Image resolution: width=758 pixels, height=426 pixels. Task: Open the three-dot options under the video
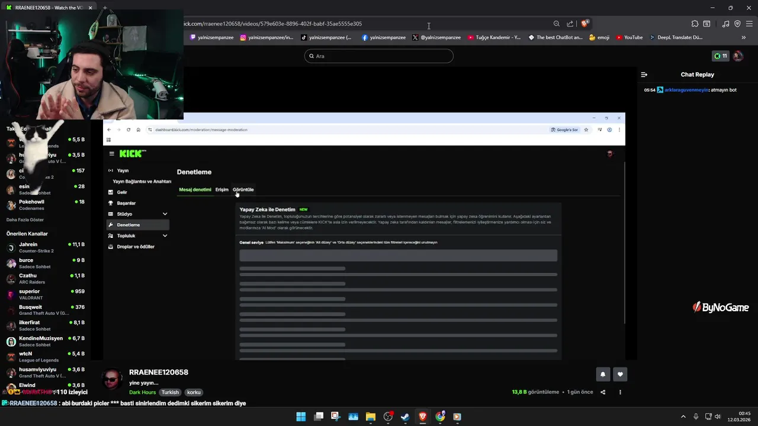pos(620,392)
